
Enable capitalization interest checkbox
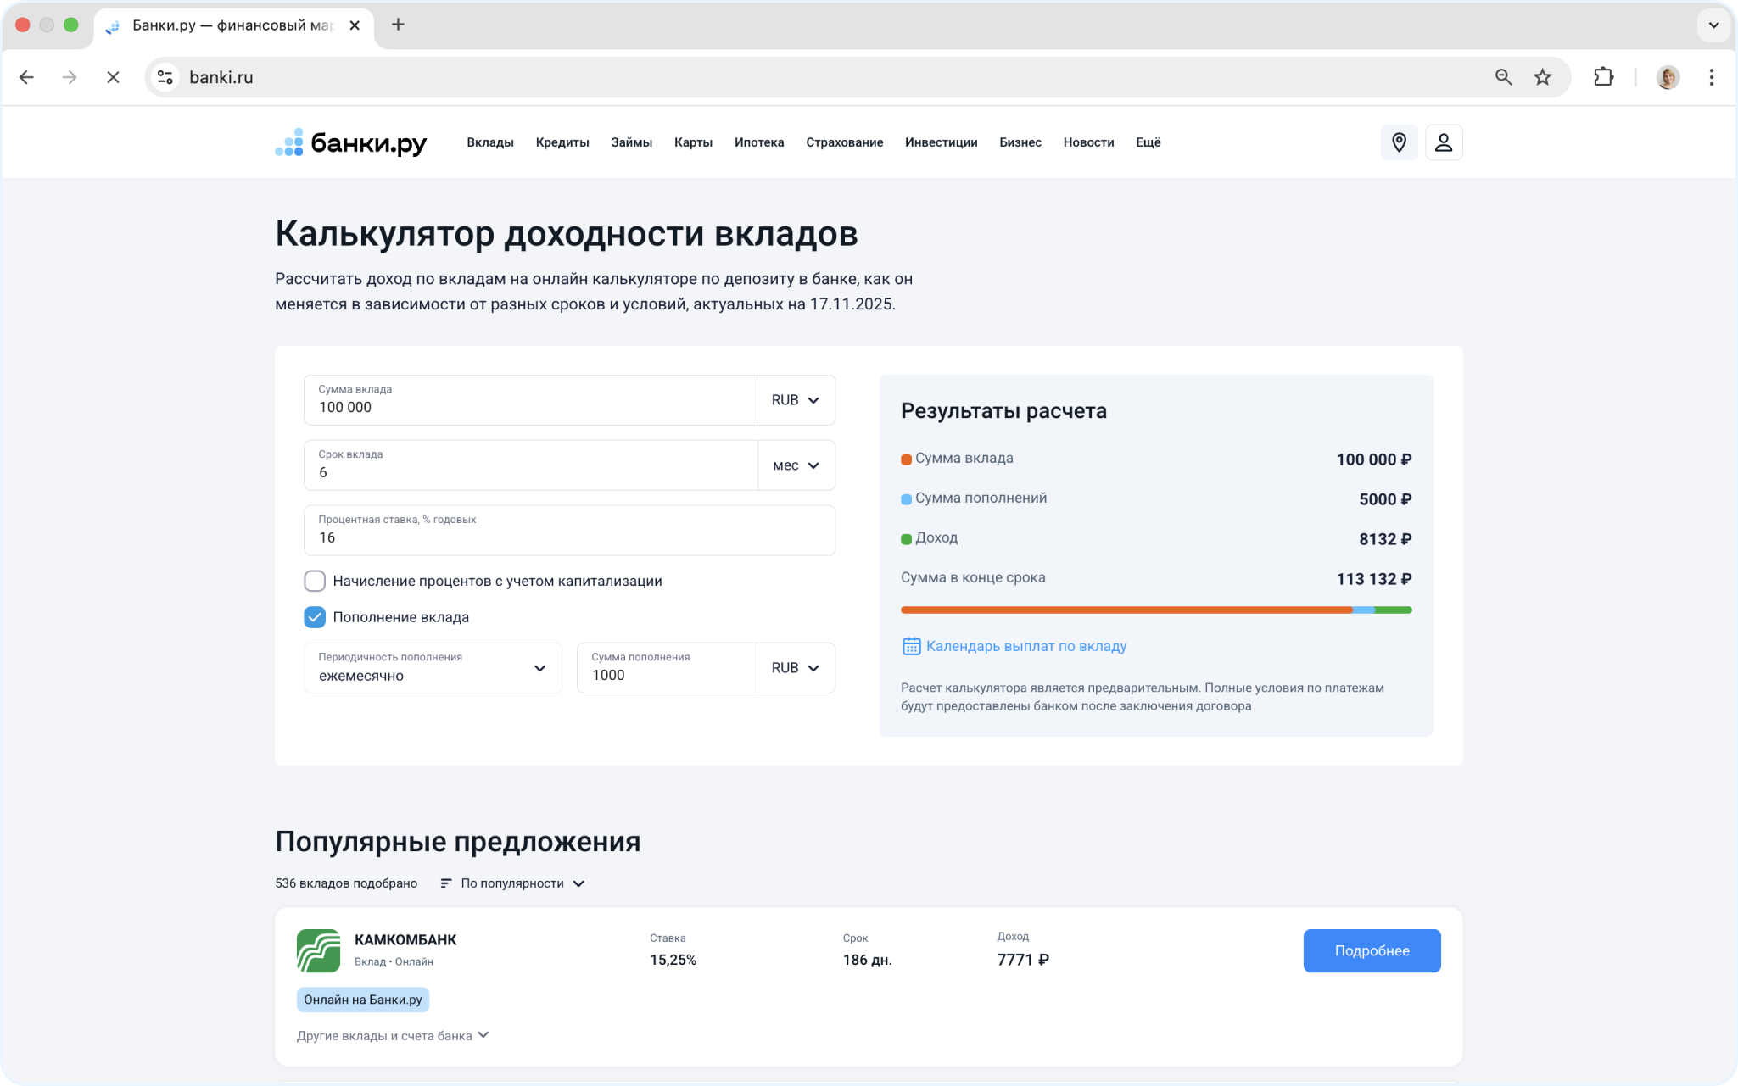click(x=315, y=581)
